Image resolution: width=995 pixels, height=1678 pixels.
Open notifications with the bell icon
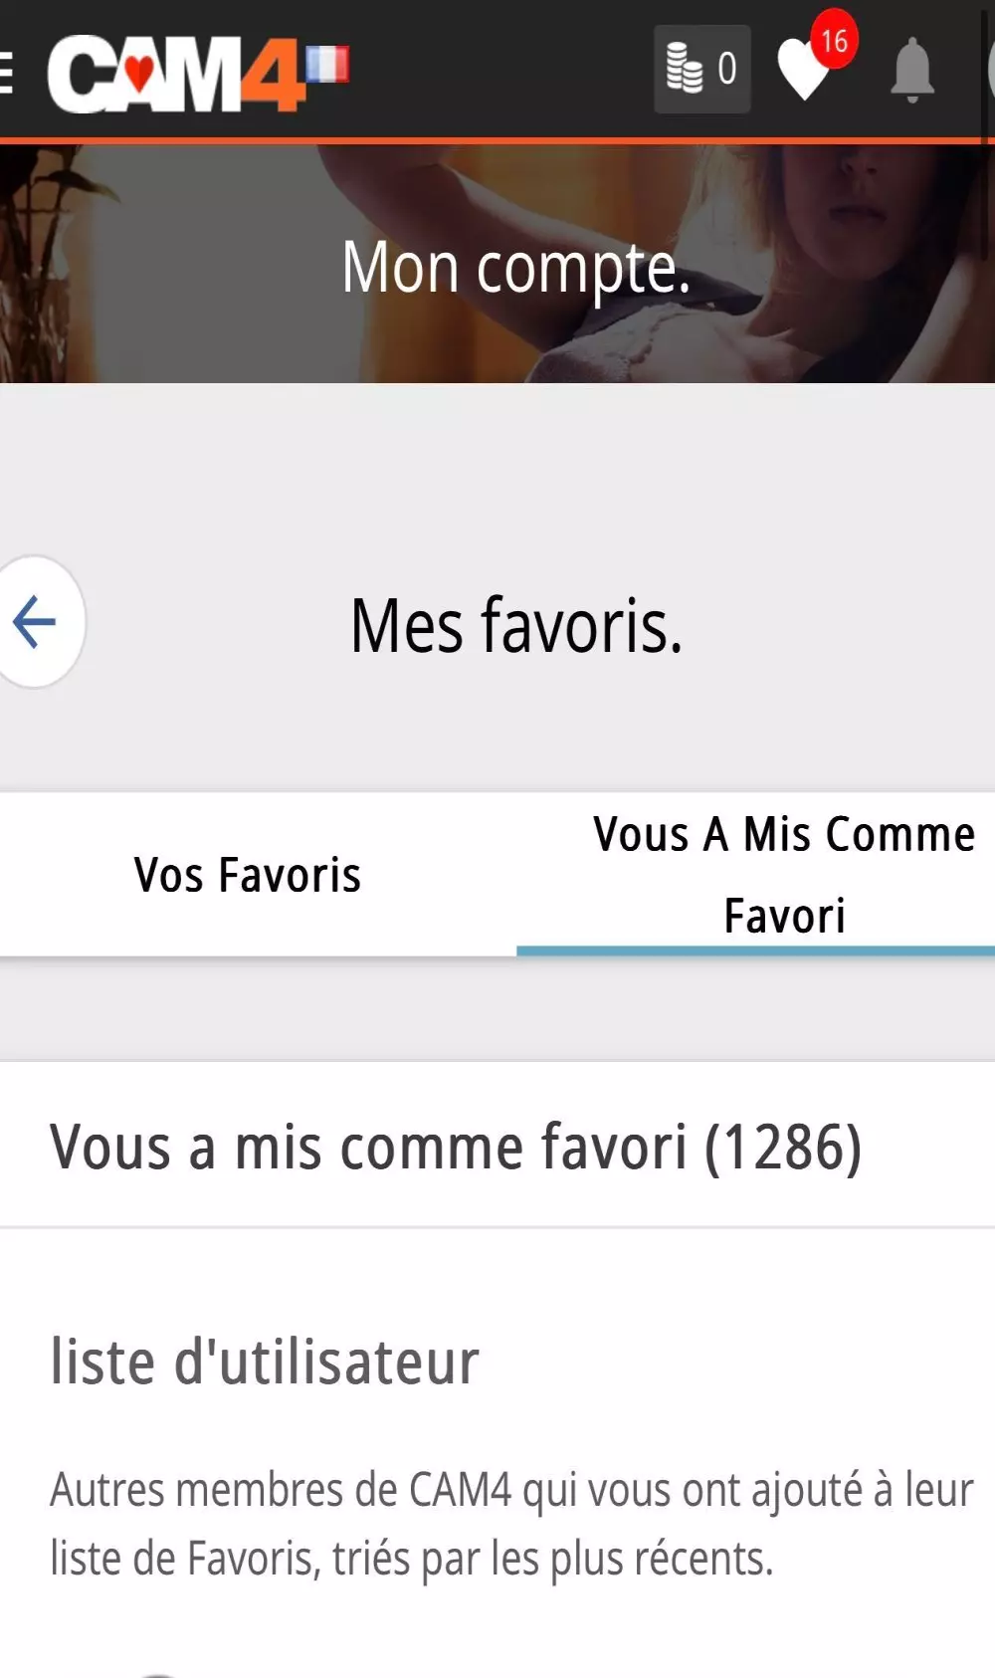pos(911,71)
